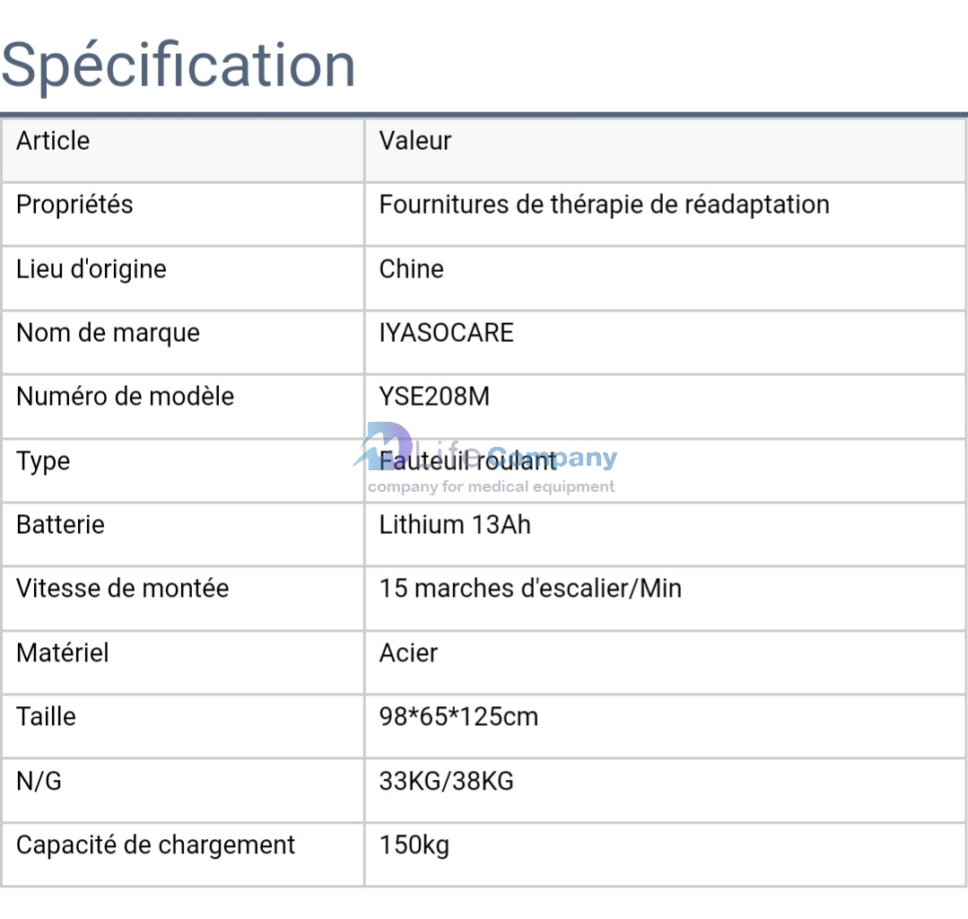Click the Lithium 13Ah value
The height and width of the screenshot is (919, 968).
pos(455,525)
